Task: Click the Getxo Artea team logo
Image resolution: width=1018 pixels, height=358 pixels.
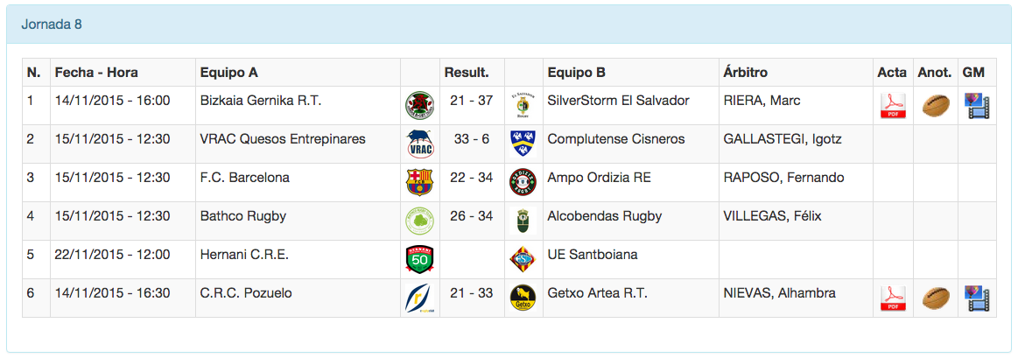Action: coord(523,298)
